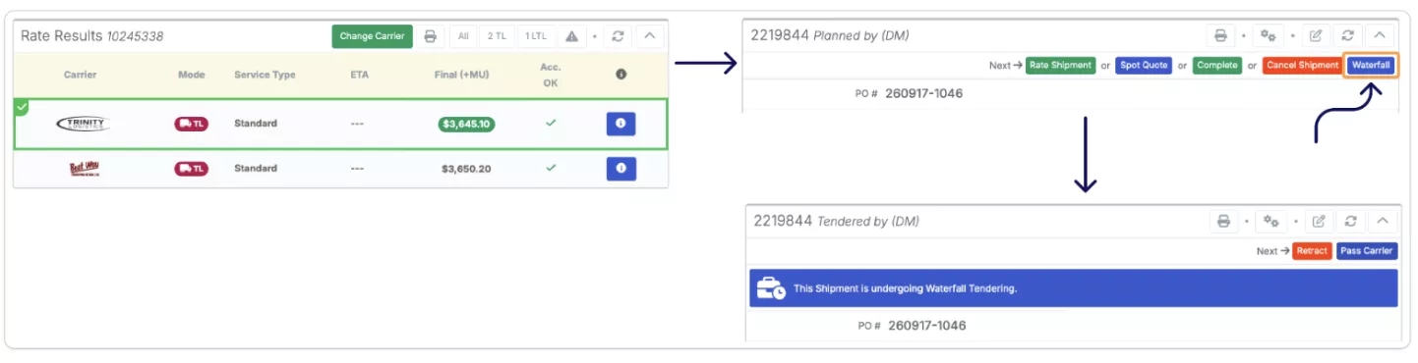Image resolution: width=1418 pixels, height=363 pixels.
Task: Click the Complete button
Action: coord(1217,65)
